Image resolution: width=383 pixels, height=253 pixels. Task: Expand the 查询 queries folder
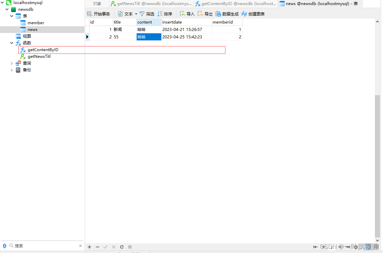[11, 63]
